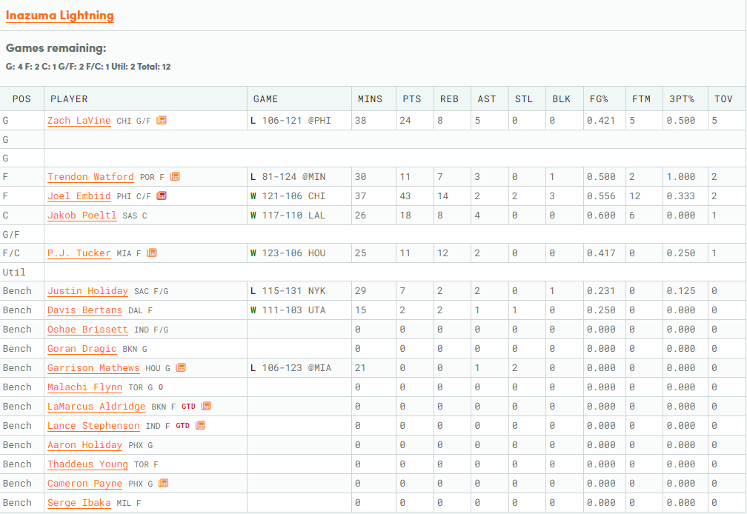Open news note icon beside Garrison Mathews

click(181, 367)
